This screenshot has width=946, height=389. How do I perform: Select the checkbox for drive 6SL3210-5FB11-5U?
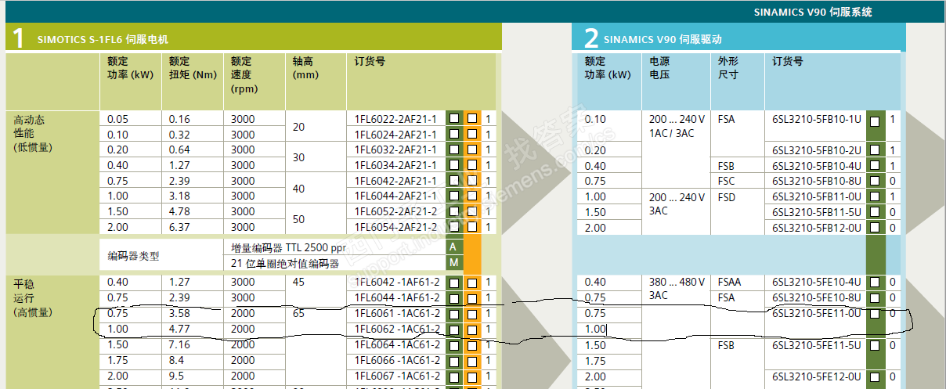[x=875, y=212]
